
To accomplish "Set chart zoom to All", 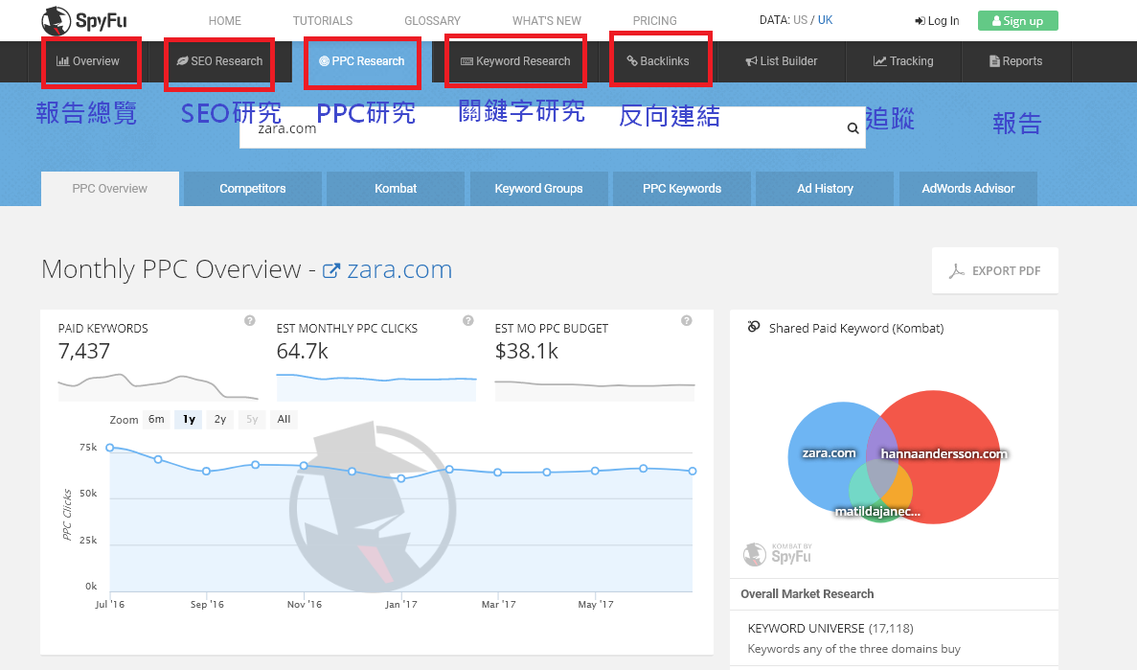I will click(x=284, y=420).
